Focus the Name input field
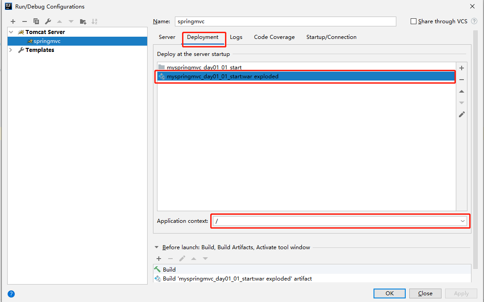The height and width of the screenshot is (302, 484). coord(285,21)
